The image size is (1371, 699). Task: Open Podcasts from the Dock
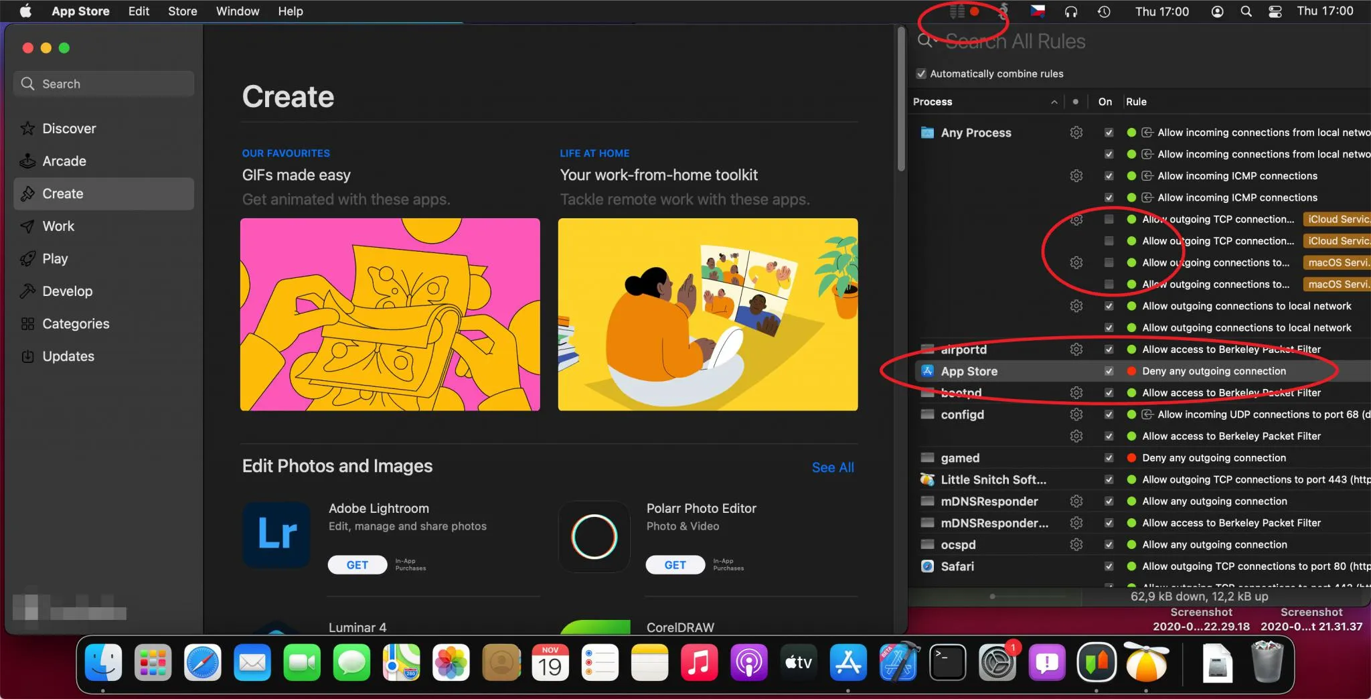coord(748,663)
